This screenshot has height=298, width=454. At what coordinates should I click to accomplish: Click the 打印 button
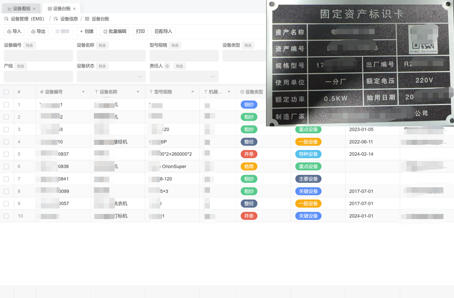coord(140,31)
